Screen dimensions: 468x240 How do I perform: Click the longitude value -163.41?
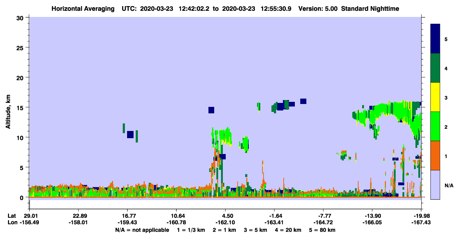(x=274, y=222)
